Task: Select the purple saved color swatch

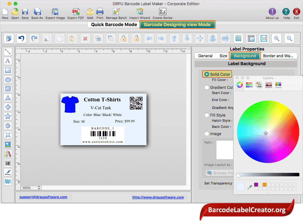Action: point(256,184)
